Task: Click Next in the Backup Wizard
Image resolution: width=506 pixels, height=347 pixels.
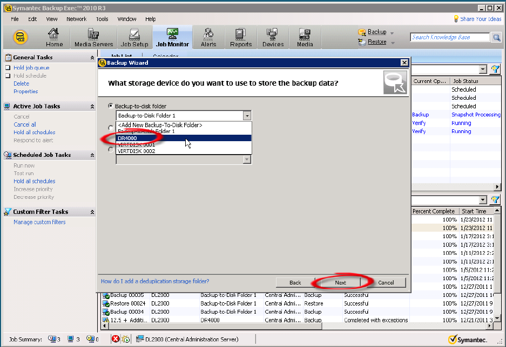Action: tap(340, 283)
